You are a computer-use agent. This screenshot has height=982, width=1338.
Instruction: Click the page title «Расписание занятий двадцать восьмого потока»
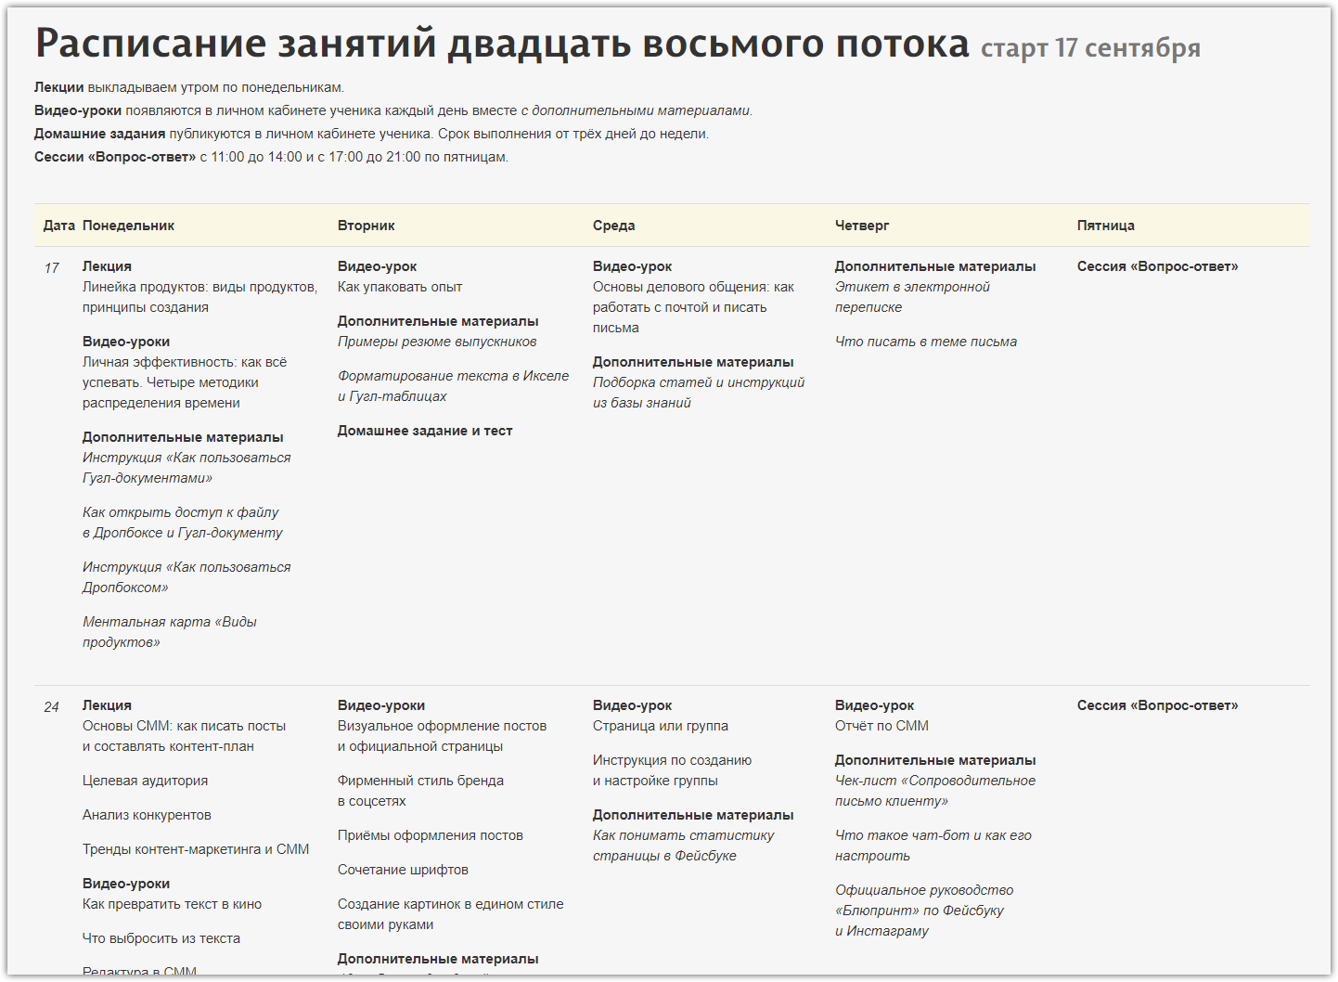501,44
